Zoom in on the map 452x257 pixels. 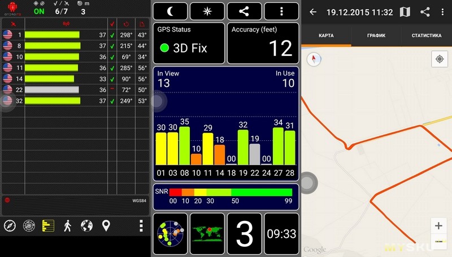[x=438, y=226]
